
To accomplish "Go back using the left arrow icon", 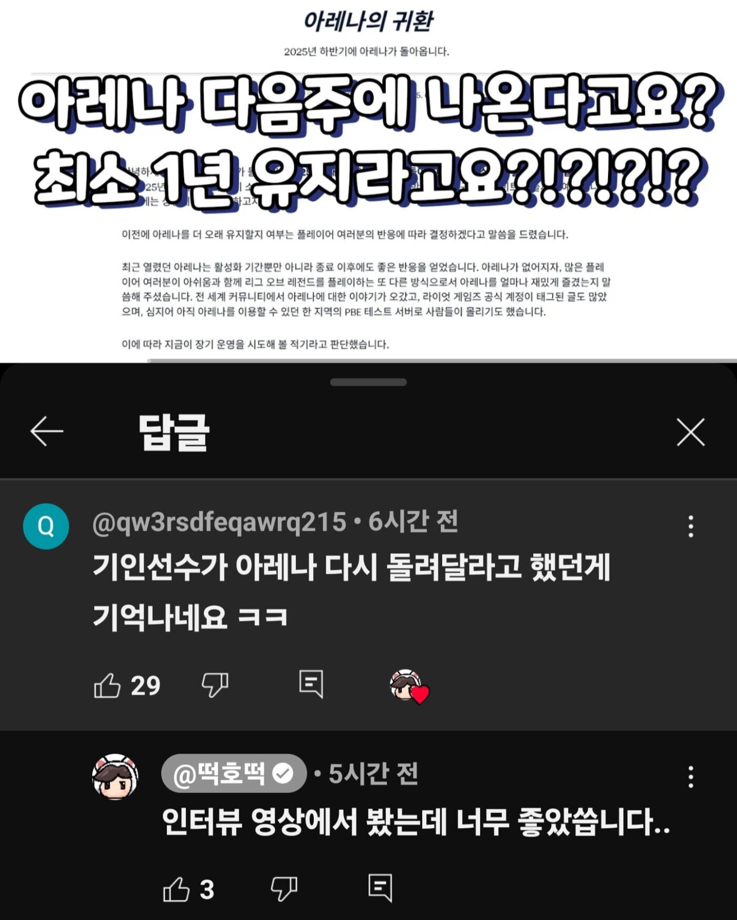I will click(47, 431).
